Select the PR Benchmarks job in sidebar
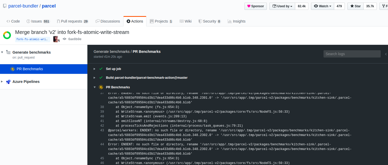Viewport: 388px width, 165px height. (x=44, y=69)
